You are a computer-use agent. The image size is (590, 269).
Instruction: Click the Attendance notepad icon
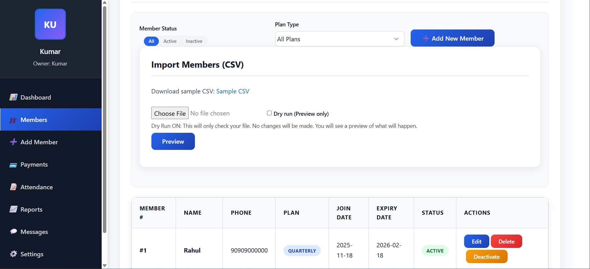coord(13,187)
